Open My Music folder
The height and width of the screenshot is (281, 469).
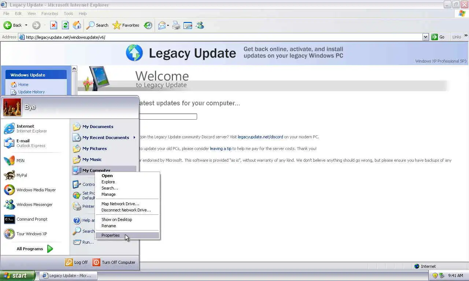coord(104,160)
